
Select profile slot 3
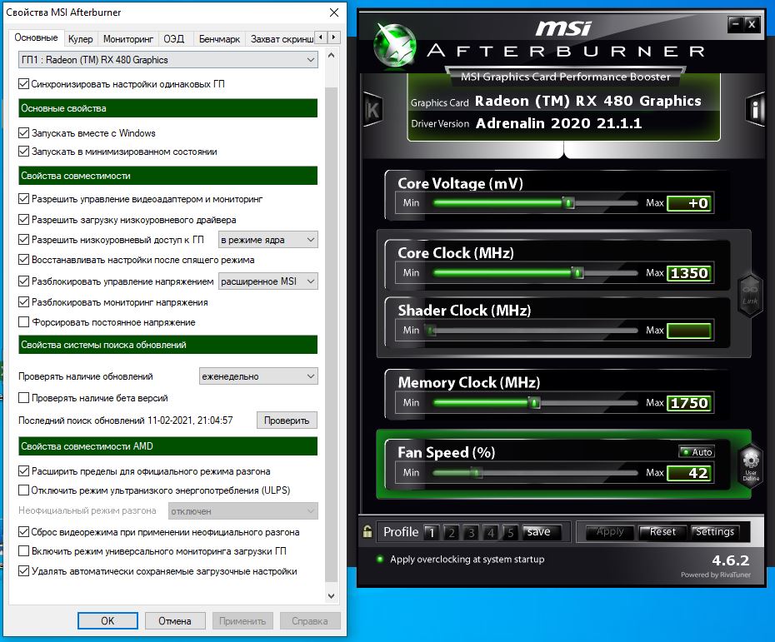coord(471,532)
